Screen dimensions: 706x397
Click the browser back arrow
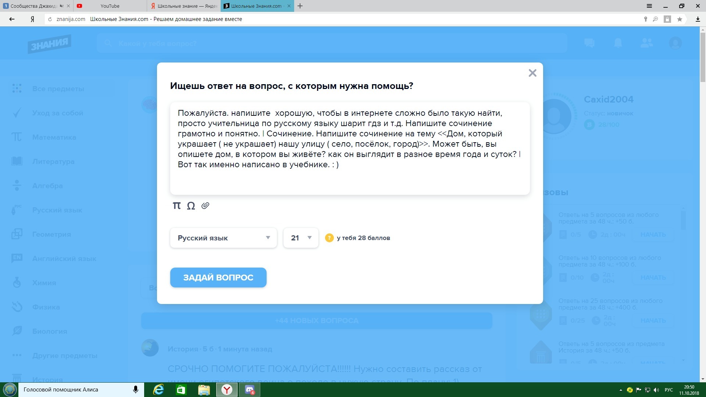(12, 19)
